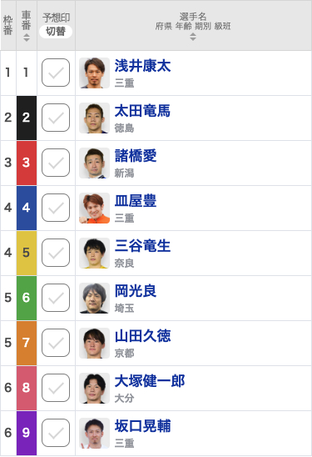Sort by 車番 using its sort arrows

(27, 38)
